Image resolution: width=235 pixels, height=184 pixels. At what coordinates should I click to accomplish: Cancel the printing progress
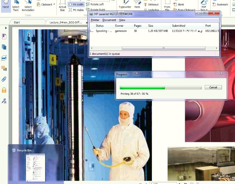(213, 87)
